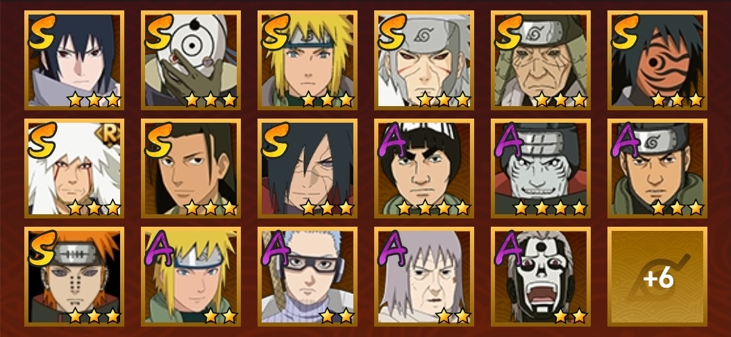This screenshot has height=337, width=731.
Task: Pick the skull-painted face ninja portrait
Action: (540, 277)
